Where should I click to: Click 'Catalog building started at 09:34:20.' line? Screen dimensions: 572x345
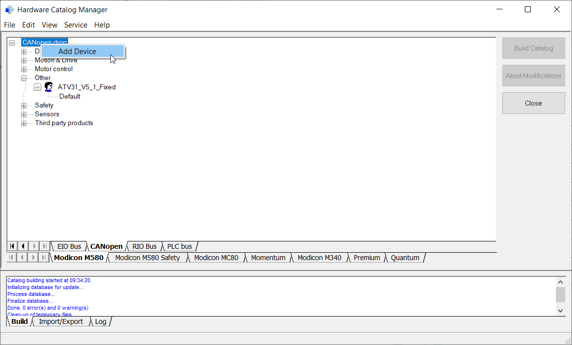50,280
